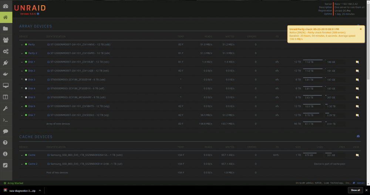370x195 pixels.
Task: Click the spin-down arrow beside Cache 2
Action: (22, 164)
